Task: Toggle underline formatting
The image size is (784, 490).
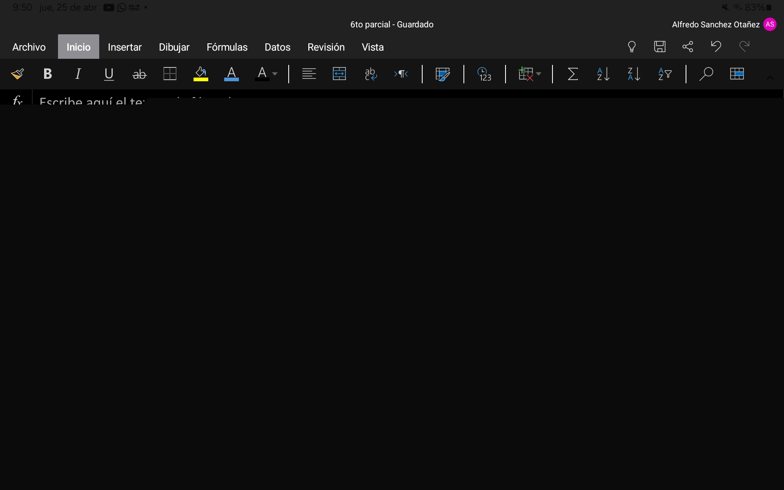Action: 109,74
